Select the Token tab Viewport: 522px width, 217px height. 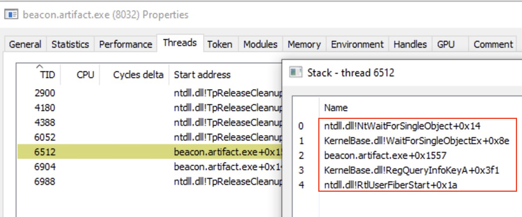pyautogui.click(x=219, y=44)
